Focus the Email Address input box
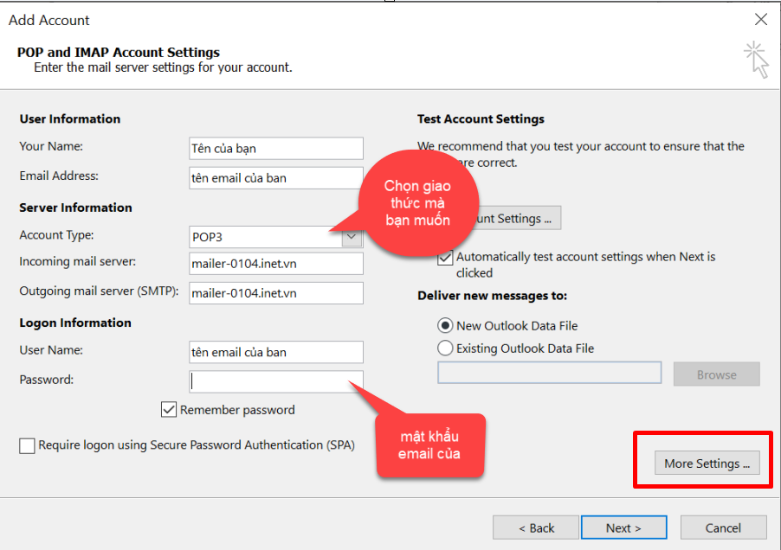 [x=275, y=178]
